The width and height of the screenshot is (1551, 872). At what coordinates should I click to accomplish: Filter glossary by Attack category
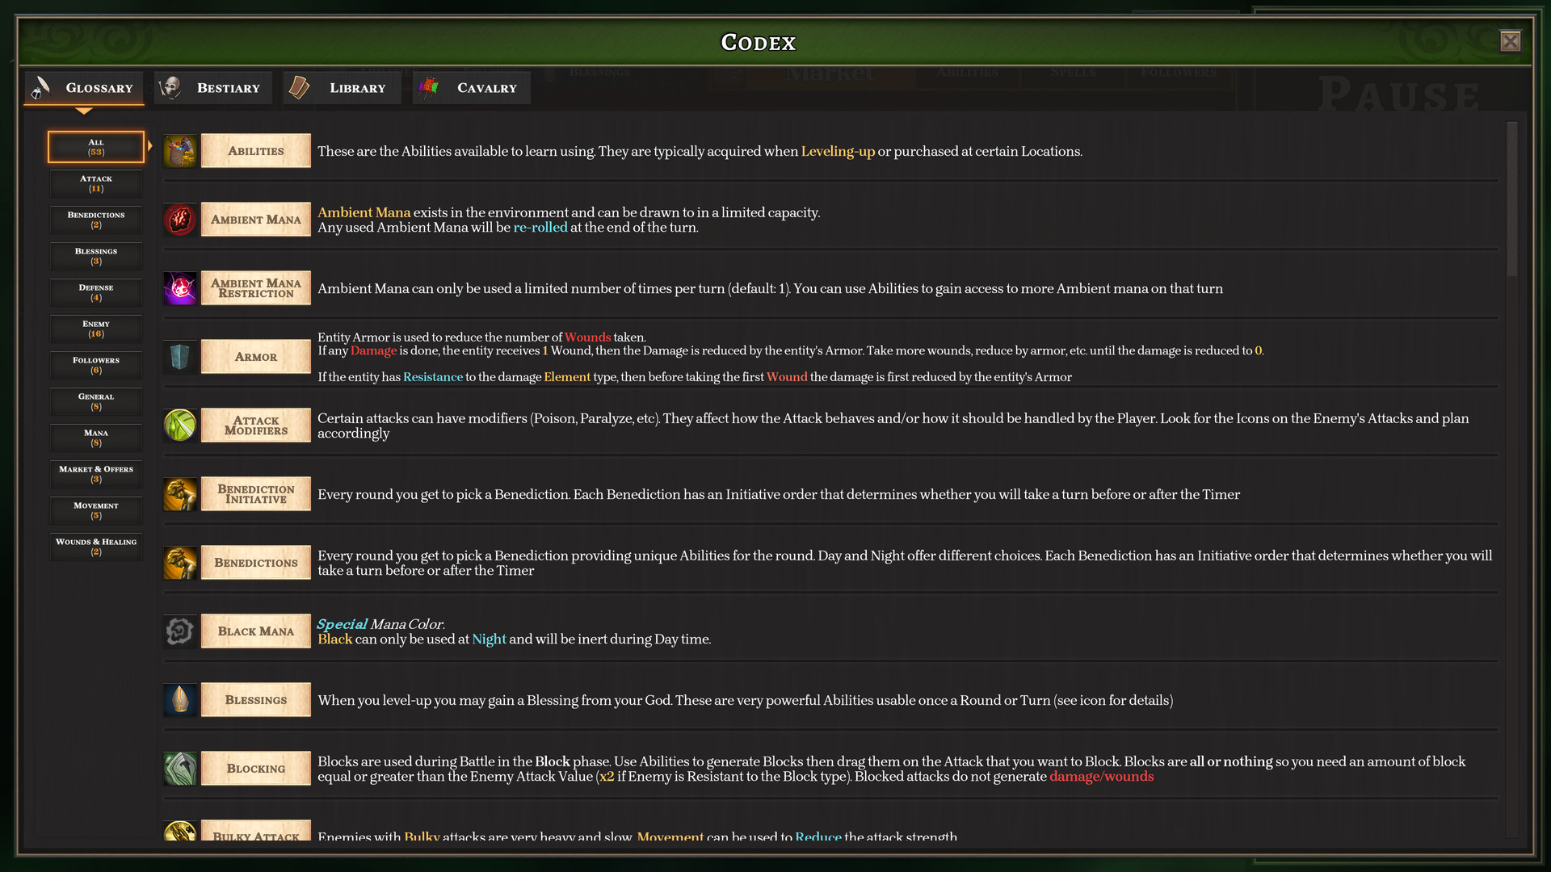pyautogui.click(x=96, y=183)
